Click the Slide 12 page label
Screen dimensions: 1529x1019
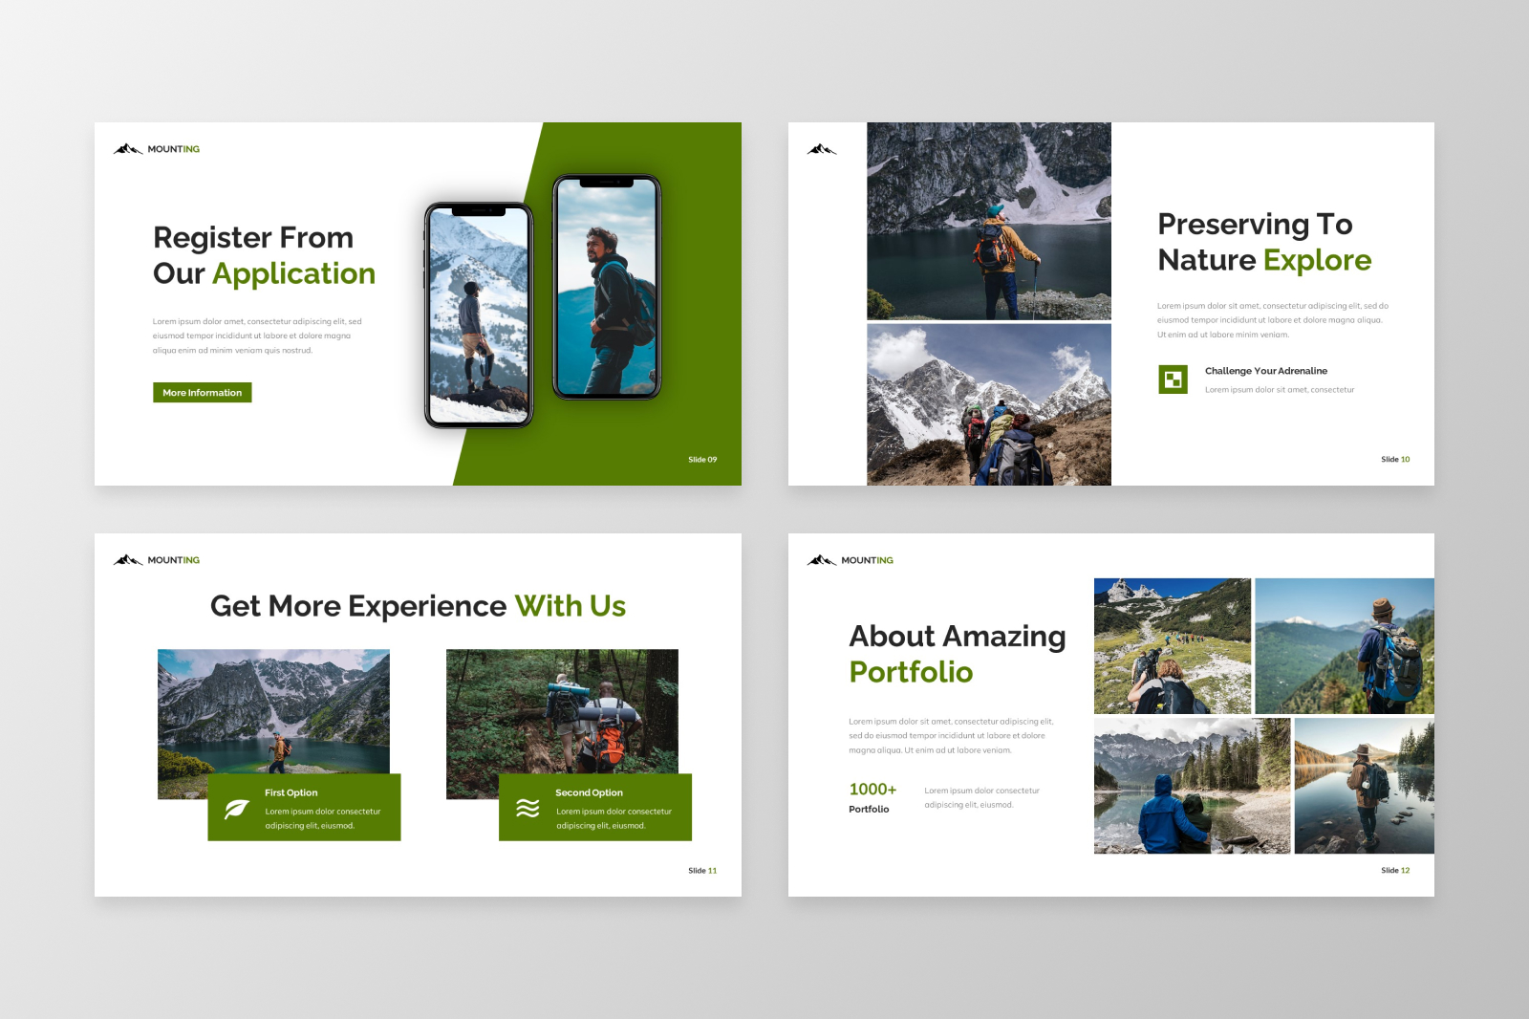click(1393, 870)
